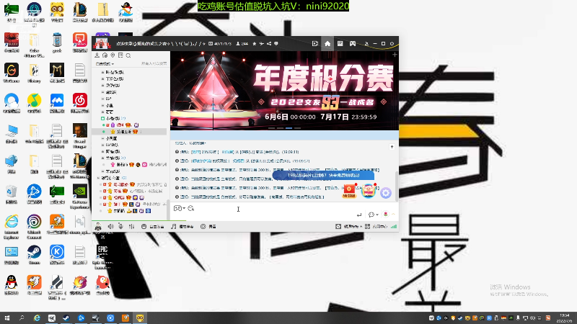
Task: Open the emoji picker in the chat input
Action: pyautogui.click(x=190, y=208)
